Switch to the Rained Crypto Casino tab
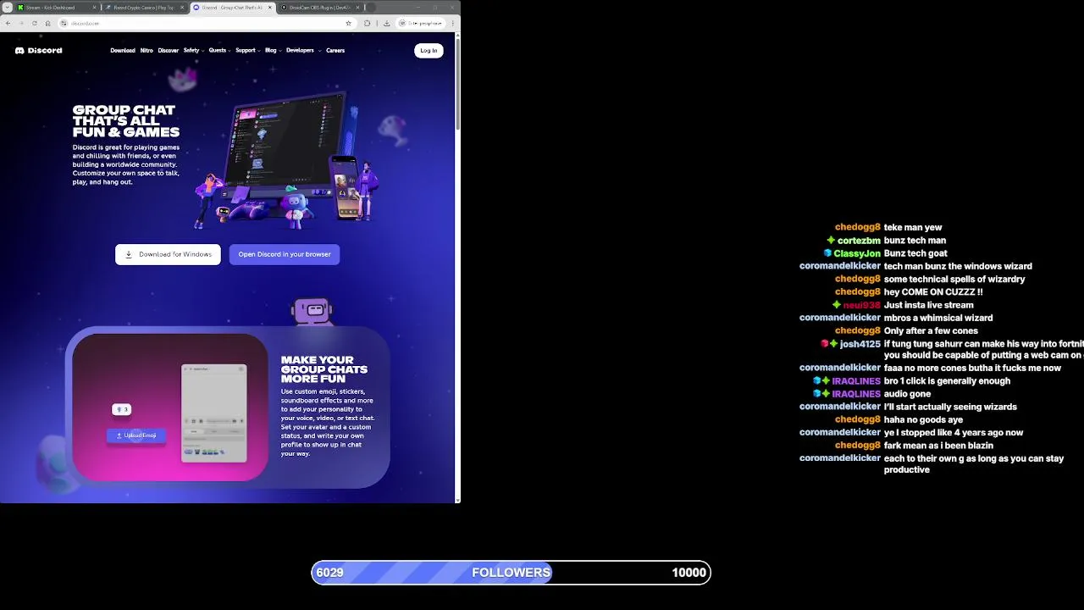Viewport: 1084px width, 610px height. (144, 8)
